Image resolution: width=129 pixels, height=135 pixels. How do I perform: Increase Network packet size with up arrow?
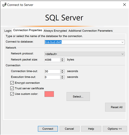point(62,59)
